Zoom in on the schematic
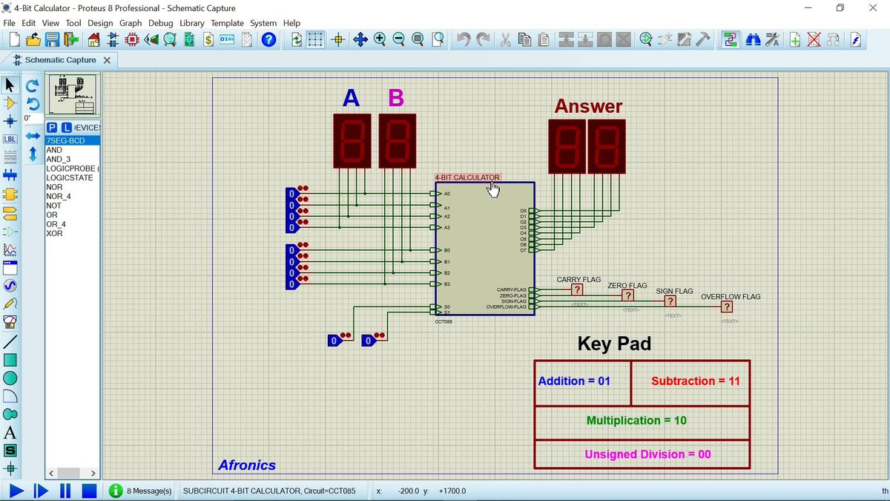Screen dimensions: 890x501 (x=379, y=39)
